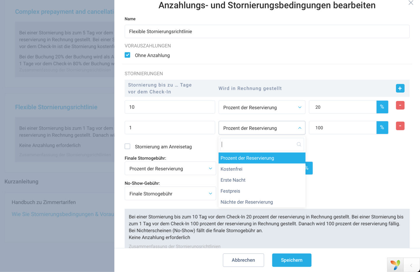Screen dimensions: 420x272
Task: Choose the Festpreis option
Action: click(262, 191)
